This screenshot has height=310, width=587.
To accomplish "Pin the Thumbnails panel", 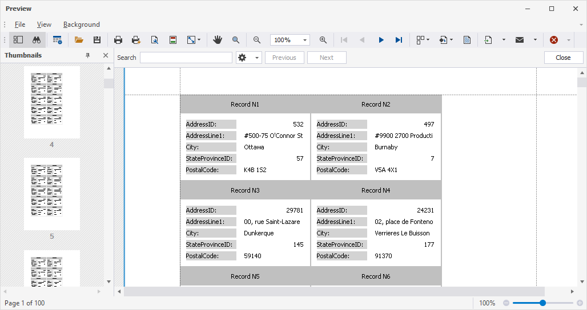I will [x=87, y=55].
